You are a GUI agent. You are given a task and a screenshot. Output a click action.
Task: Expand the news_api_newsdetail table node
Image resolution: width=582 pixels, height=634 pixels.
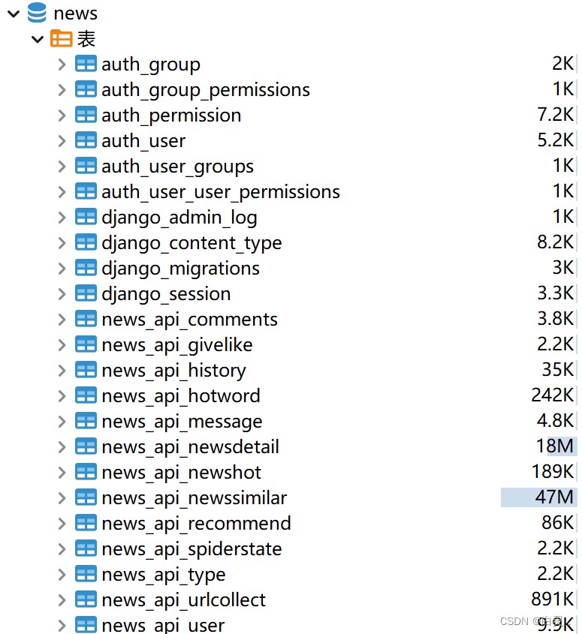62,446
